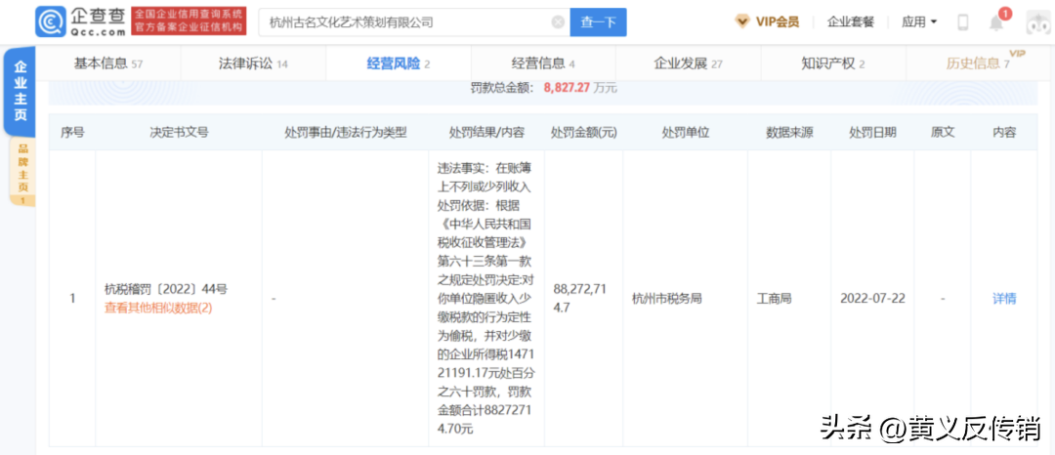Open the user avatar in top right
Screen dimensions: 1055x455
click(x=1034, y=22)
